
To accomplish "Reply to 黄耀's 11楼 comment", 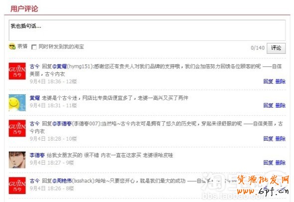I will pyautogui.click(x=268, y=106).
